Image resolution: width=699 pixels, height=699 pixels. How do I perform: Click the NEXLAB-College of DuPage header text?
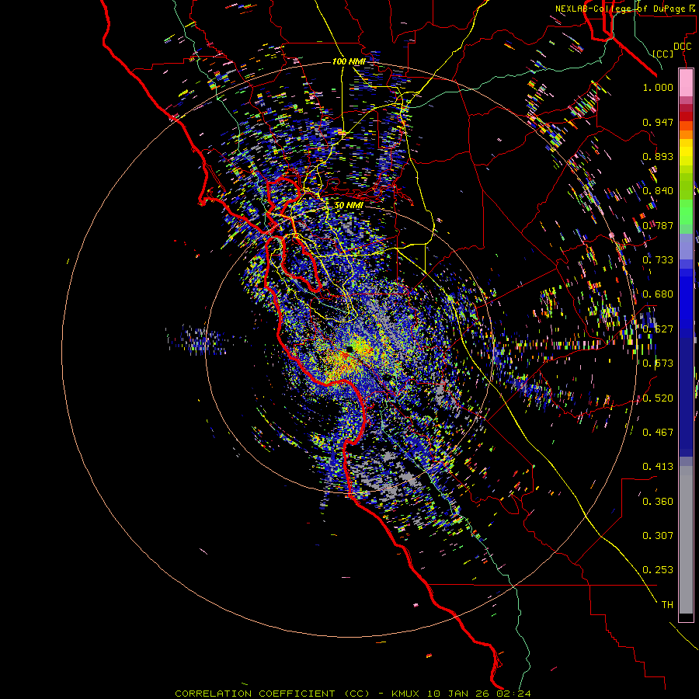[x=624, y=9]
